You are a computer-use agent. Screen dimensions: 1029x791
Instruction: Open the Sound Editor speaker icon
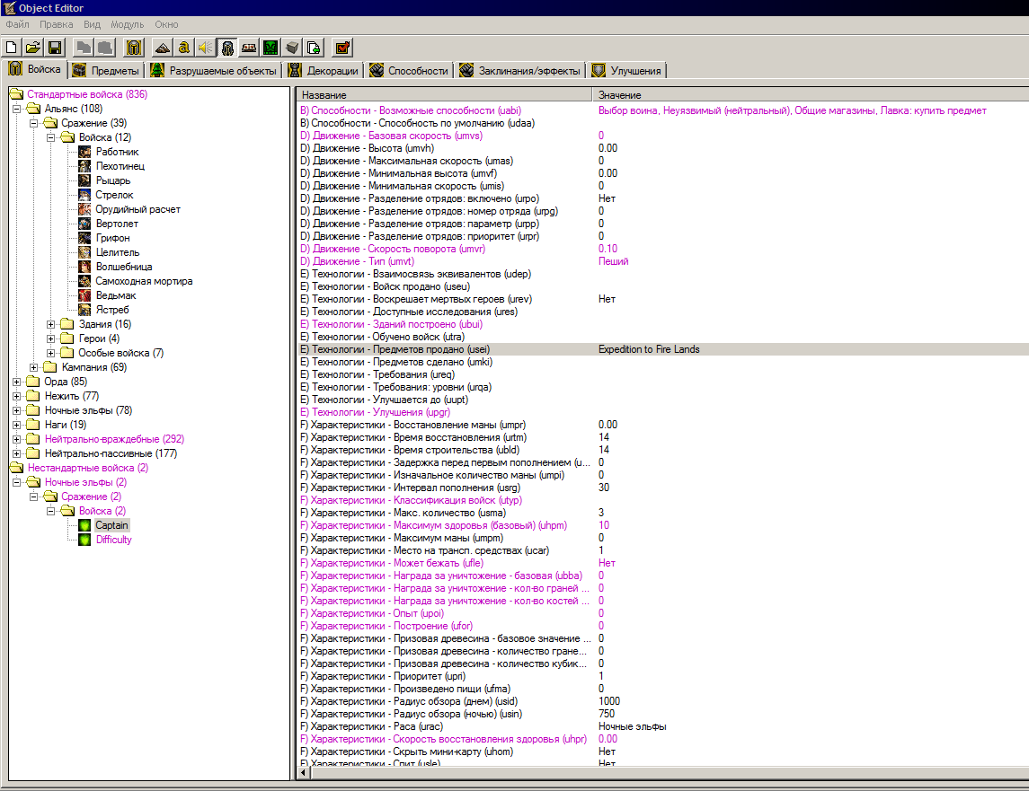pyautogui.click(x=206, y=48)
